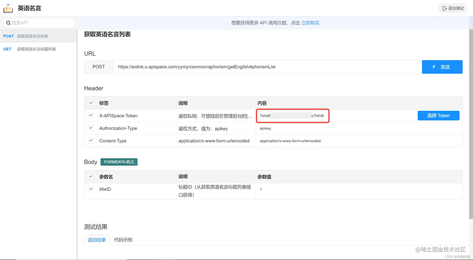Toggle the X-APISpace-Token row checkbox
Viewport: 473px width, 260px height.
coord(91,115)
